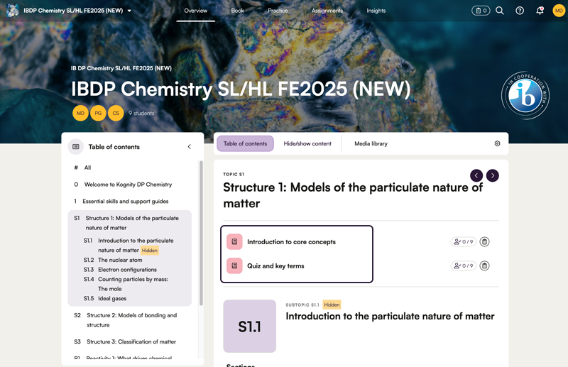Click the MD teacher avatar under title
Screen dimensions: 568x367
pyautogui.click(x=80, y=113)
